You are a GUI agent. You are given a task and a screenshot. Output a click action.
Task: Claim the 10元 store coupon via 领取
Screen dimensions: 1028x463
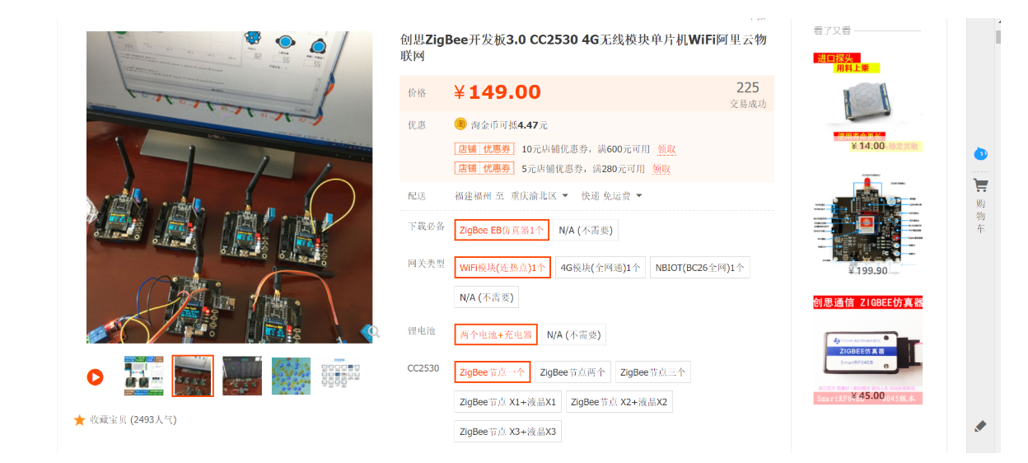pos(666,149)
